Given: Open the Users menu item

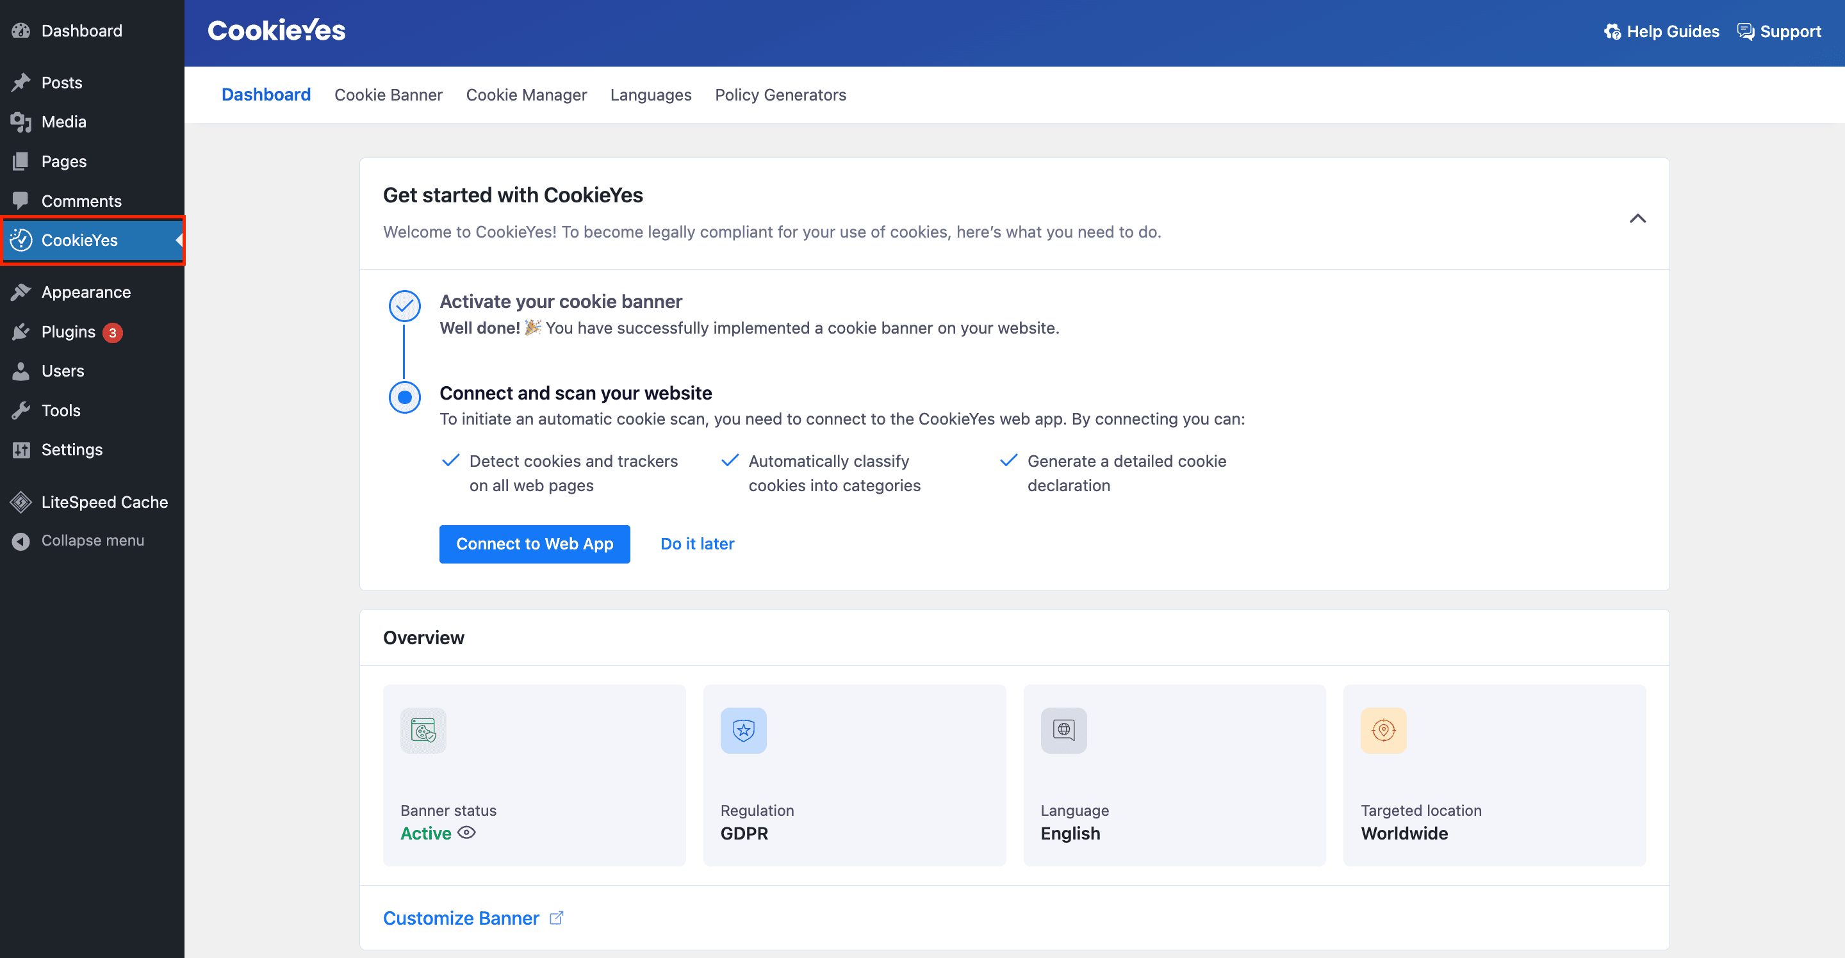Looking at the screenshot, I should 92,371.
